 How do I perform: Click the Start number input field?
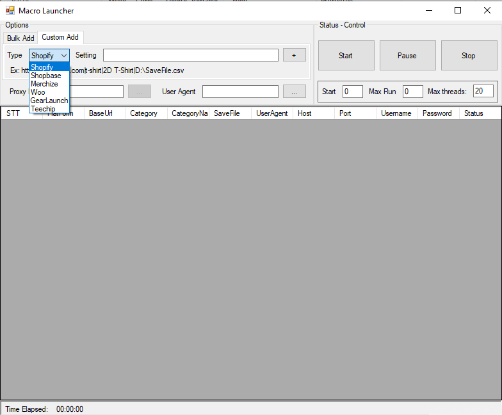point(352,92)
